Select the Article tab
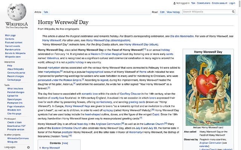241x150 pixels. tap(38, 12)
